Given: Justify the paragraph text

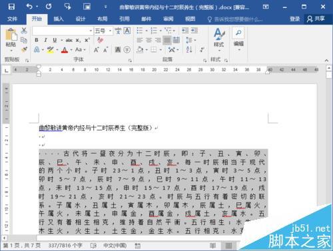Looking at the screenshot, I should 167,40.
